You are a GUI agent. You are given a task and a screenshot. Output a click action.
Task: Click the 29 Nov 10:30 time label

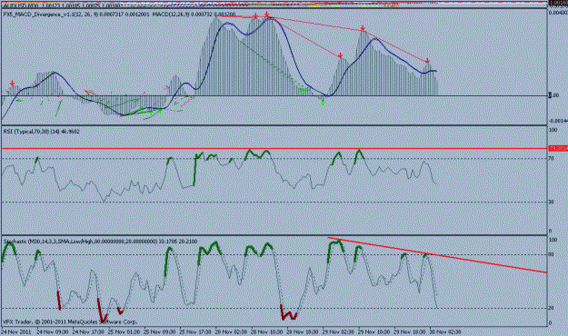tap(374, 331)
